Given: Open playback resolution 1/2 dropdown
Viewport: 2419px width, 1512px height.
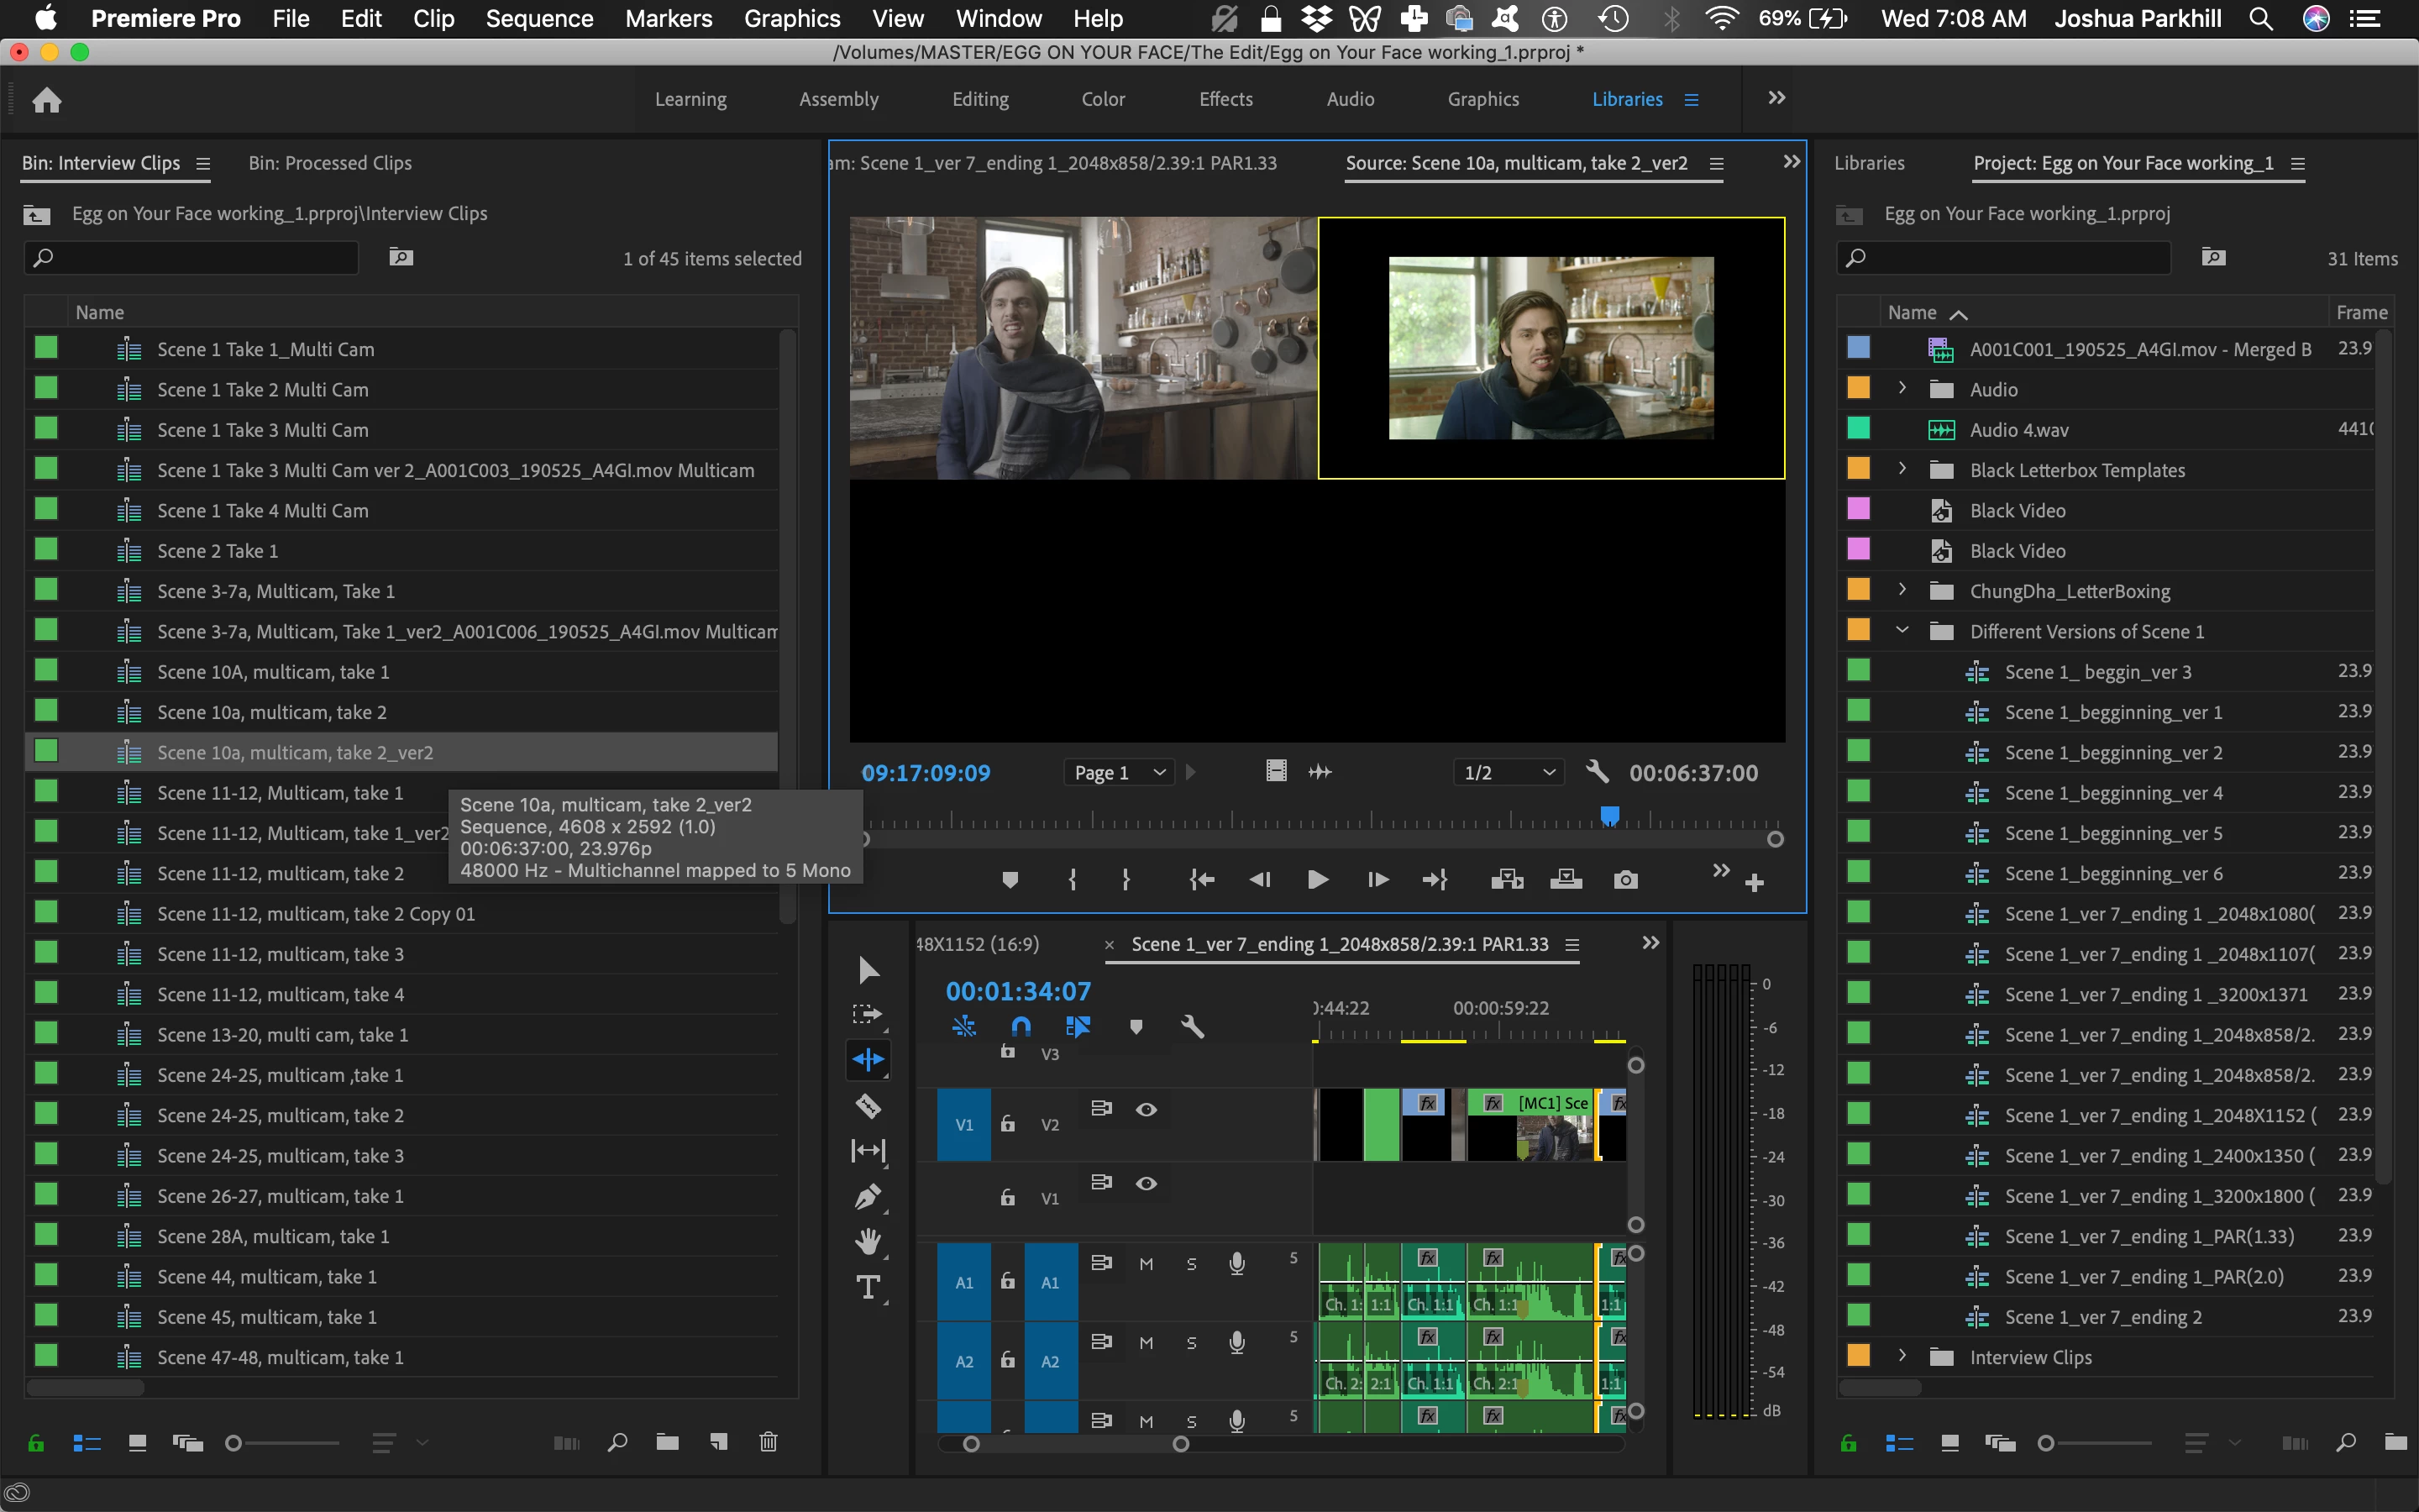Looking at the screenshot, I should pyautogui.click(x=1508, y=772).
